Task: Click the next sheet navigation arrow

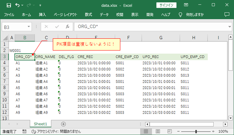Action: (17, 124)
